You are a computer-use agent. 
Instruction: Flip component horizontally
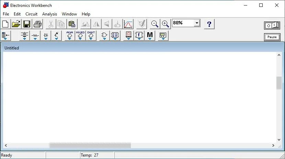96,24
